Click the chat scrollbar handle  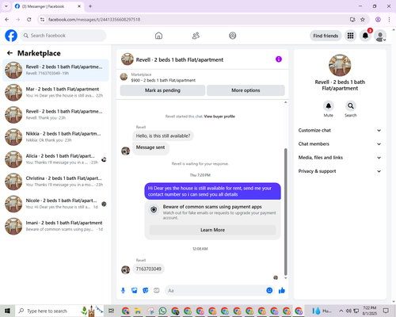click(x=285, y=212)
